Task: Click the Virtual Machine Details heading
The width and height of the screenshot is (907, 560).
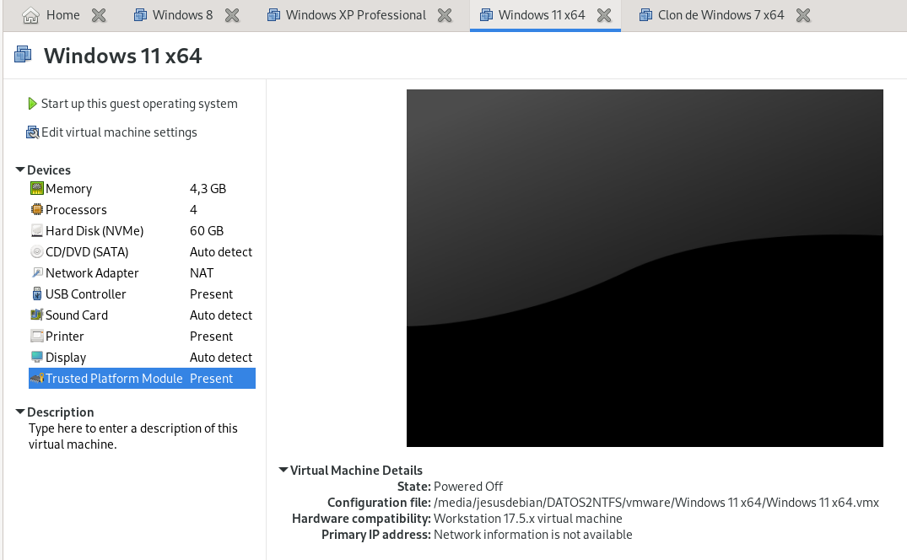Action: (x=356, y=471)
